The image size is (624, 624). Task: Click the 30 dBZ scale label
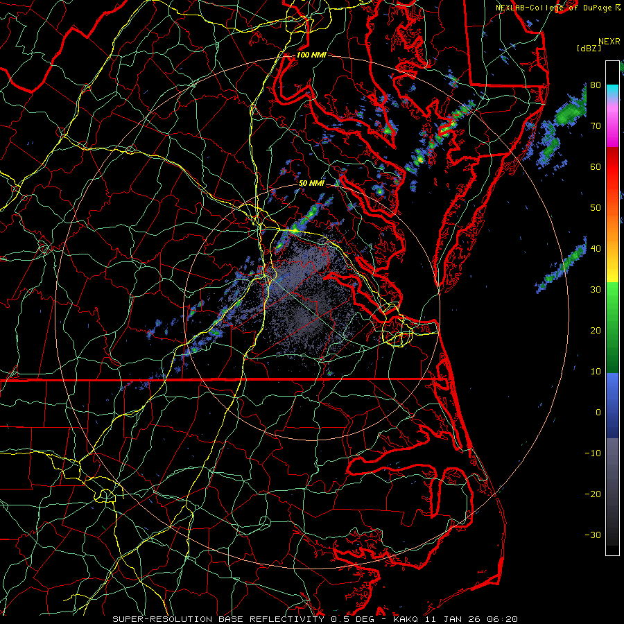(596, 290)
